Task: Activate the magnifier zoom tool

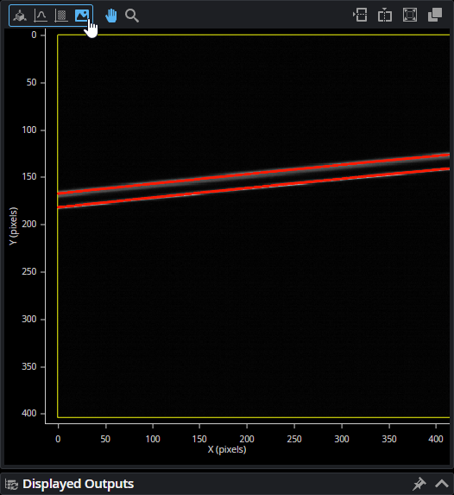Action: click(132, 16)
